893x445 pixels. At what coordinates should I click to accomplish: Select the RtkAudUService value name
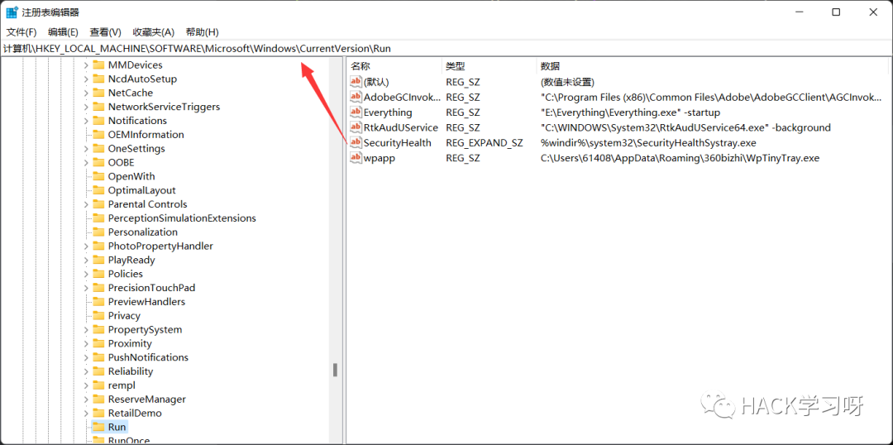pos(401,127)
